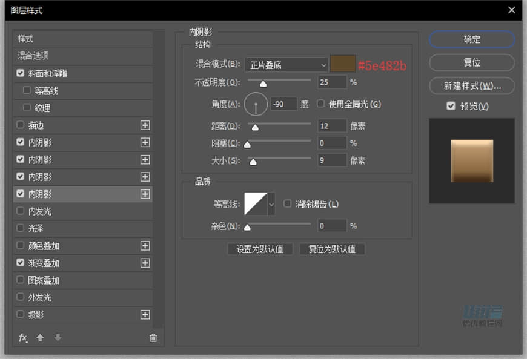Move the effect up with up-arrow icon
Viewport: 527px width, 359px height.
pyautogui.click(x=40, y=338)
